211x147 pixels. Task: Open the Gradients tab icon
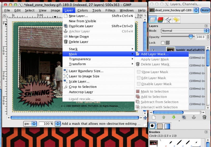[167, 126]
